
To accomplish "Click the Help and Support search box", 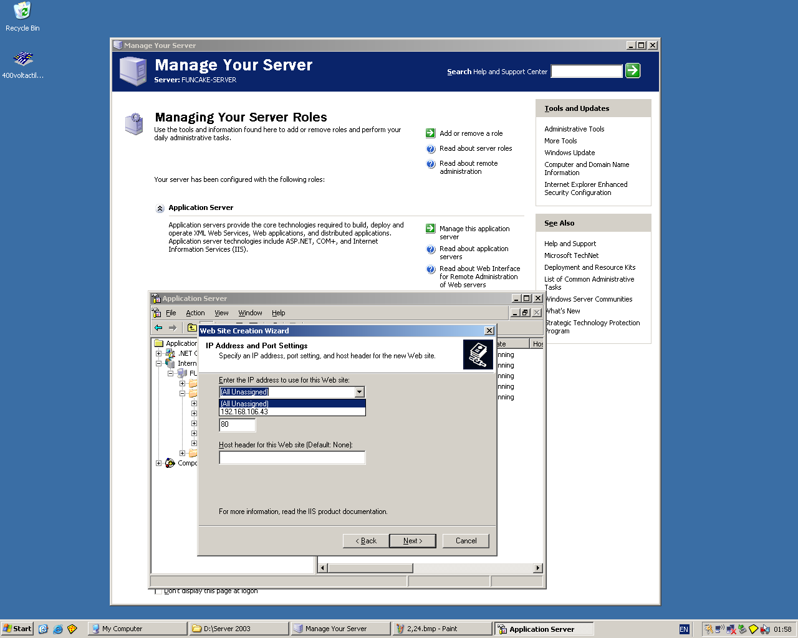I will (587, 72).
